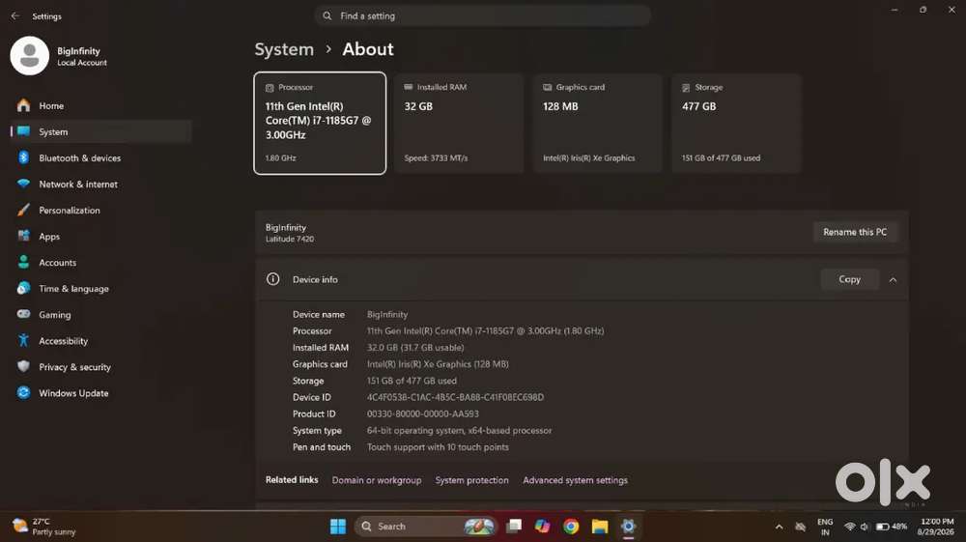Click the Storage drive icon in card
Viewport: 966px width, 542px height.
[686, 88]
